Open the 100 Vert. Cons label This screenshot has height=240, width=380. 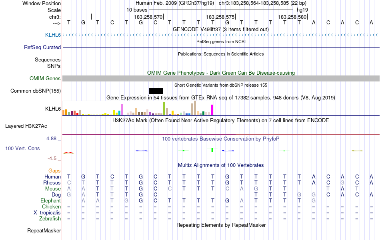[22, 148]
